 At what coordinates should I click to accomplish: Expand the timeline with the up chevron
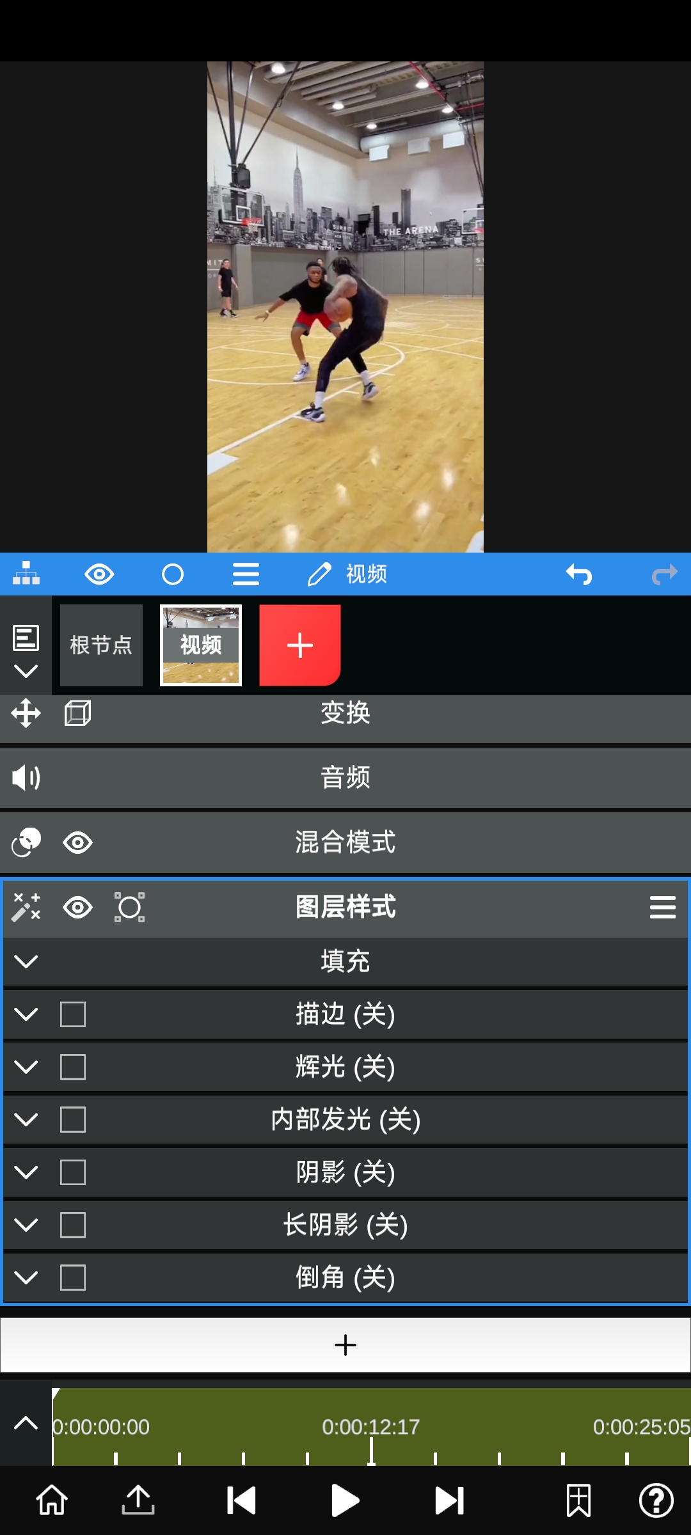point(26,1423)
